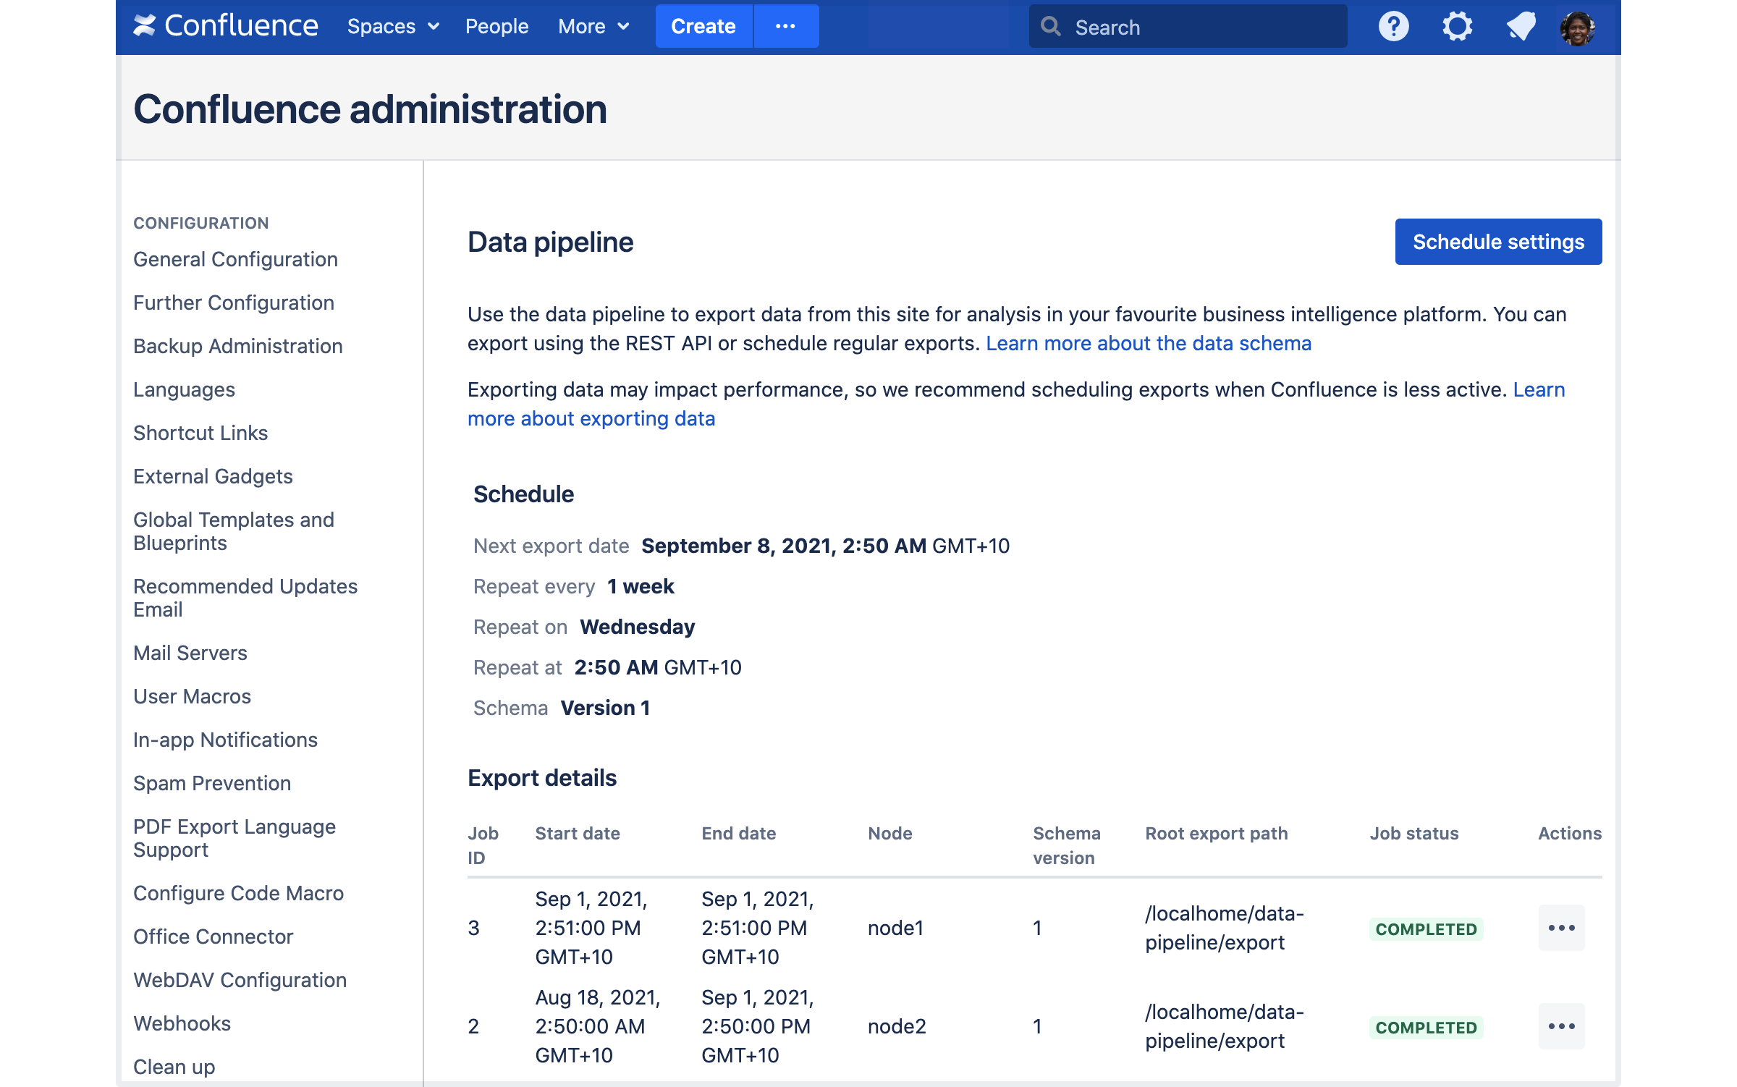Click in the Search field
The height and width of the screenshot is (1087, 1737).
pyautogui.click(x=1188, y=27)
